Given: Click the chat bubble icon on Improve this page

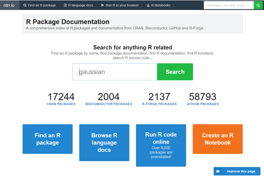Looking at the screenshot, I should coord(218,171).
